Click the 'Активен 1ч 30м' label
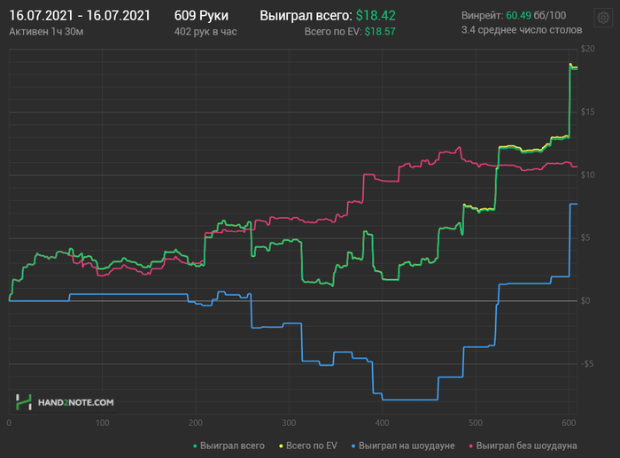Viewport: 620px width, 458px height. click(x=46, y=32)
